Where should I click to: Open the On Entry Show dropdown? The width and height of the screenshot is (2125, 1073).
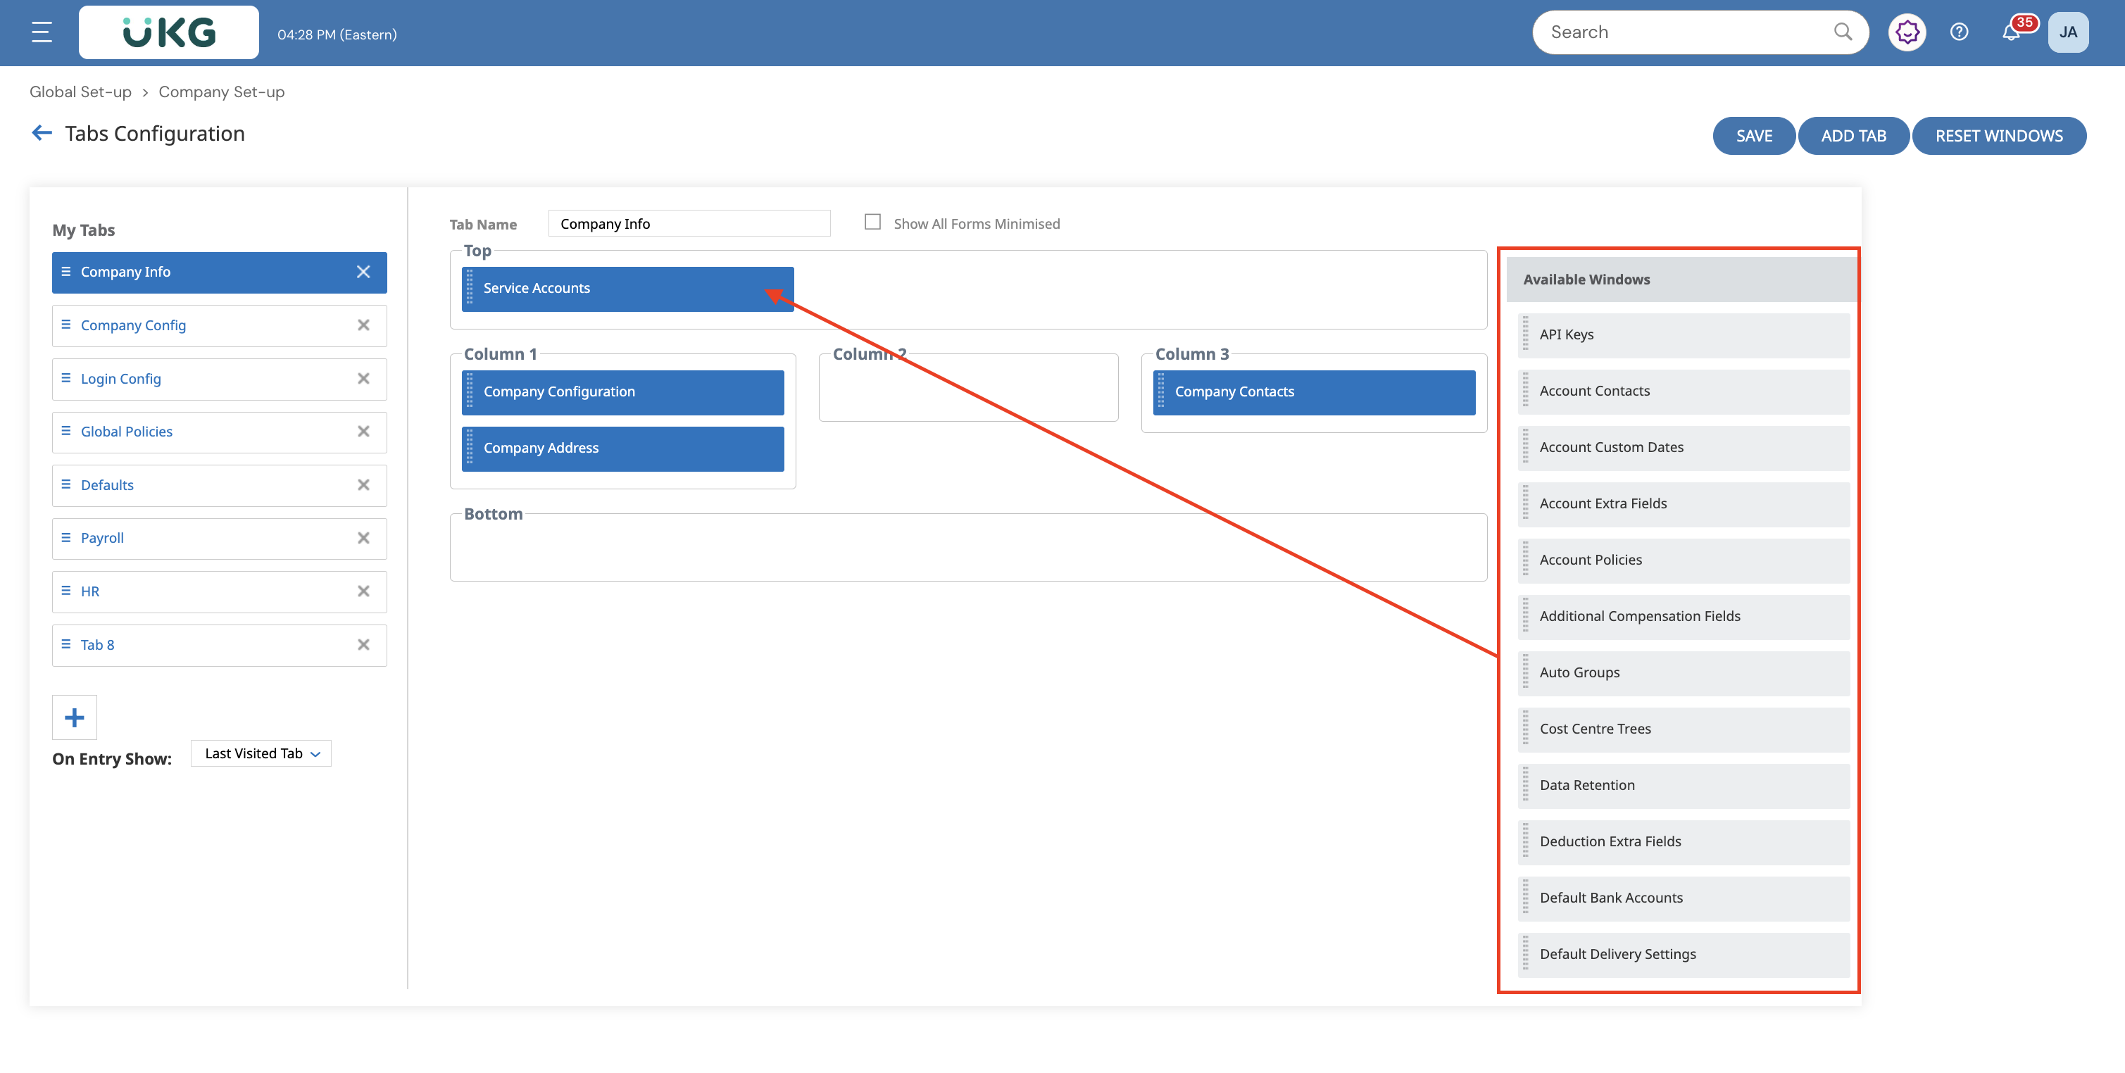(x=261, y=753)
